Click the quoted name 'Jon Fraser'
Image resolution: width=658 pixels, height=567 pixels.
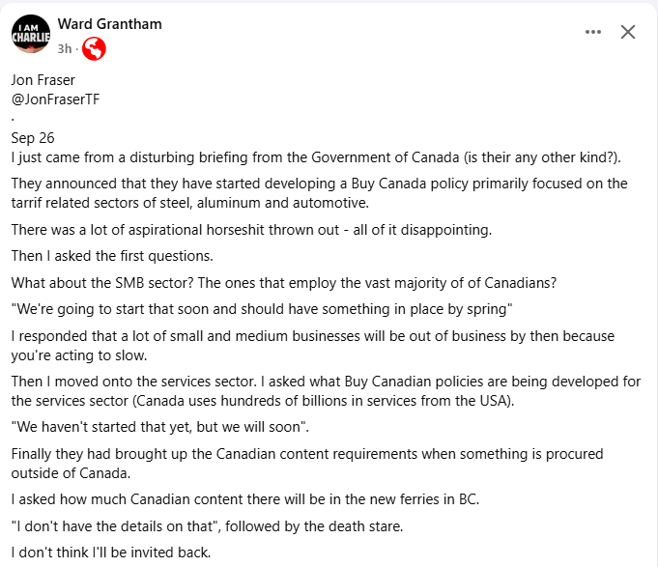(44, 80)
